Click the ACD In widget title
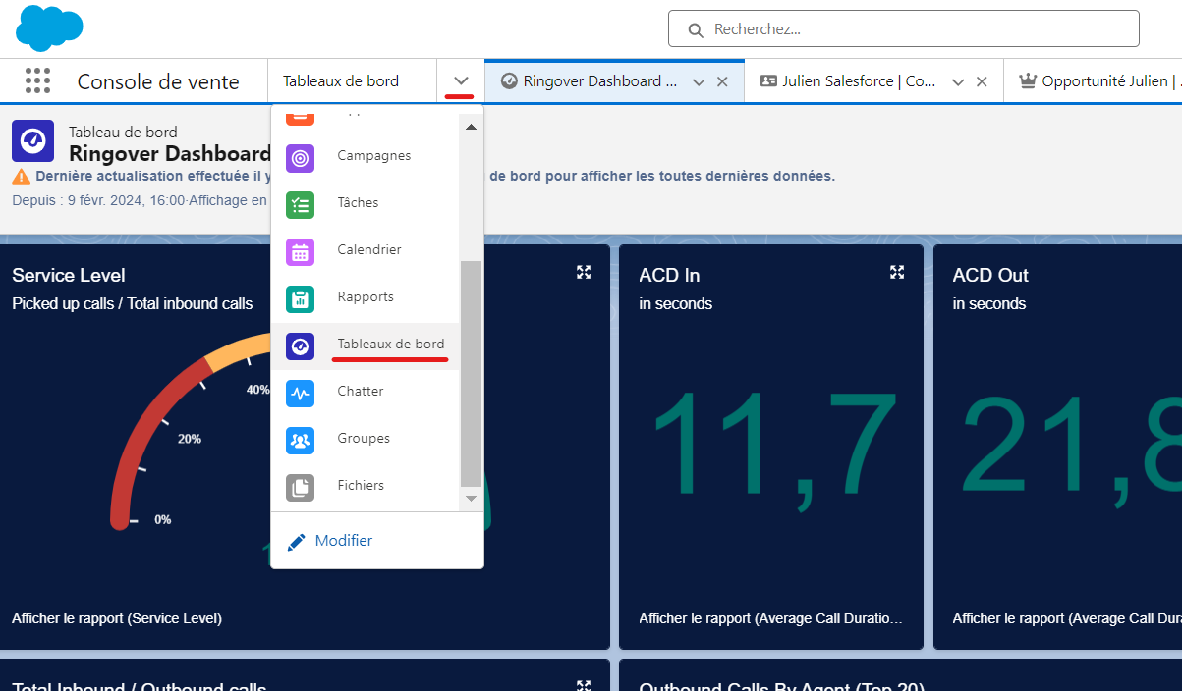This screenshot has width=1182, height=691. [669, 276]
